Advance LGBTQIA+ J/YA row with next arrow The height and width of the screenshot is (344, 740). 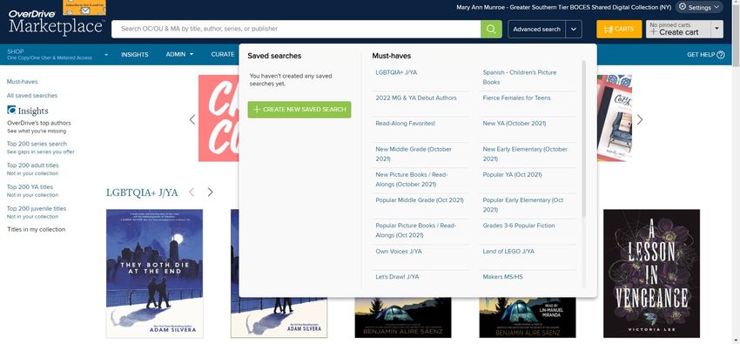click(x=211, y=192)
